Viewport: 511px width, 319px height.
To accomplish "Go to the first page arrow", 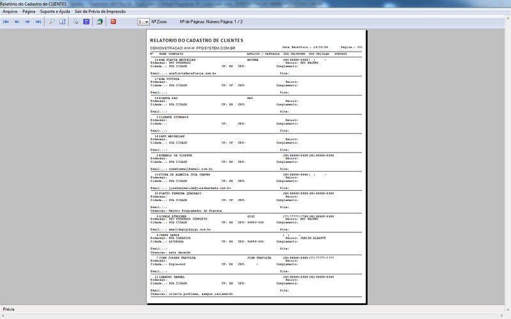I will 6,22.
